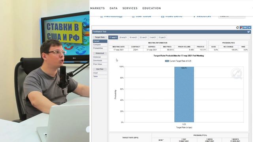Open the dropdown arrow next to PDF
This screenshot has width=253, height=142.
point(249,28)
